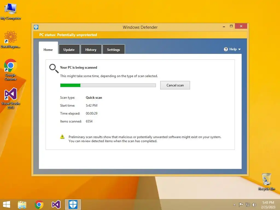Image resolution: width=280 pixels, height=210 pixels.
Task: Select the 'Your PC is being scanned' heading
Action: pos(78,68)
